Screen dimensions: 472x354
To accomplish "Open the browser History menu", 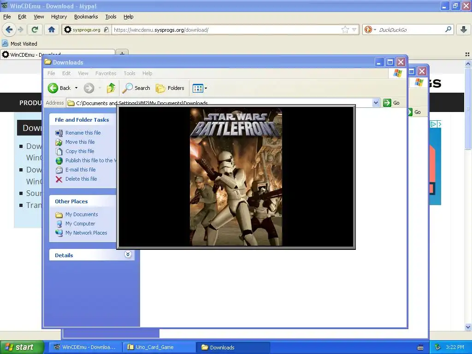I will coord(59,17).
